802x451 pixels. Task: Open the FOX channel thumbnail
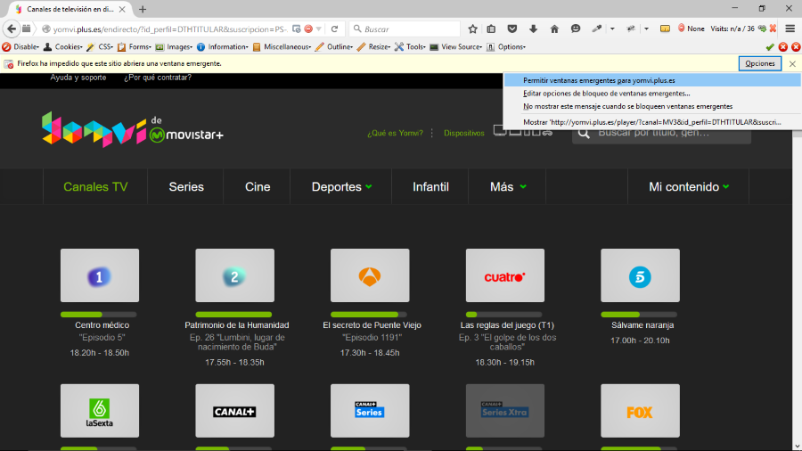coord(641,411)
